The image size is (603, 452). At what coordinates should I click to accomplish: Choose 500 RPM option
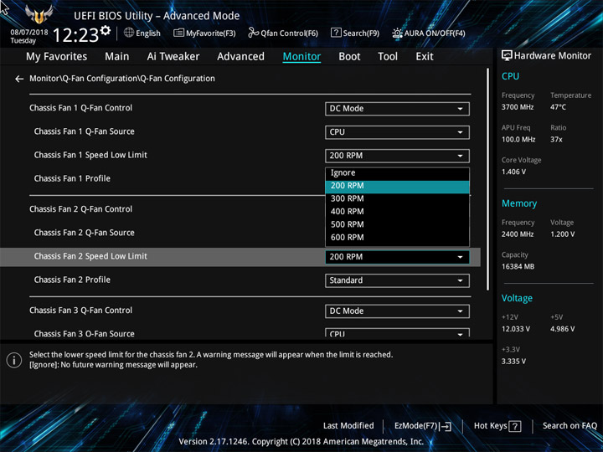pos(397,225)
